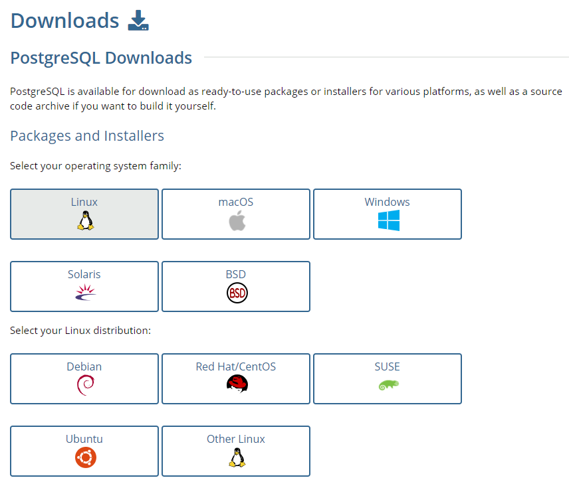Screen dimensions: 569x486
Task: Click the red BSD circle logo
Action: [237, 293]
